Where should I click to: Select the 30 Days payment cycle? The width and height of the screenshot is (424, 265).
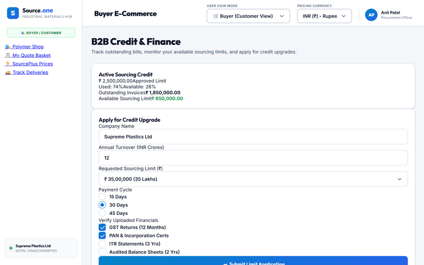102,205
